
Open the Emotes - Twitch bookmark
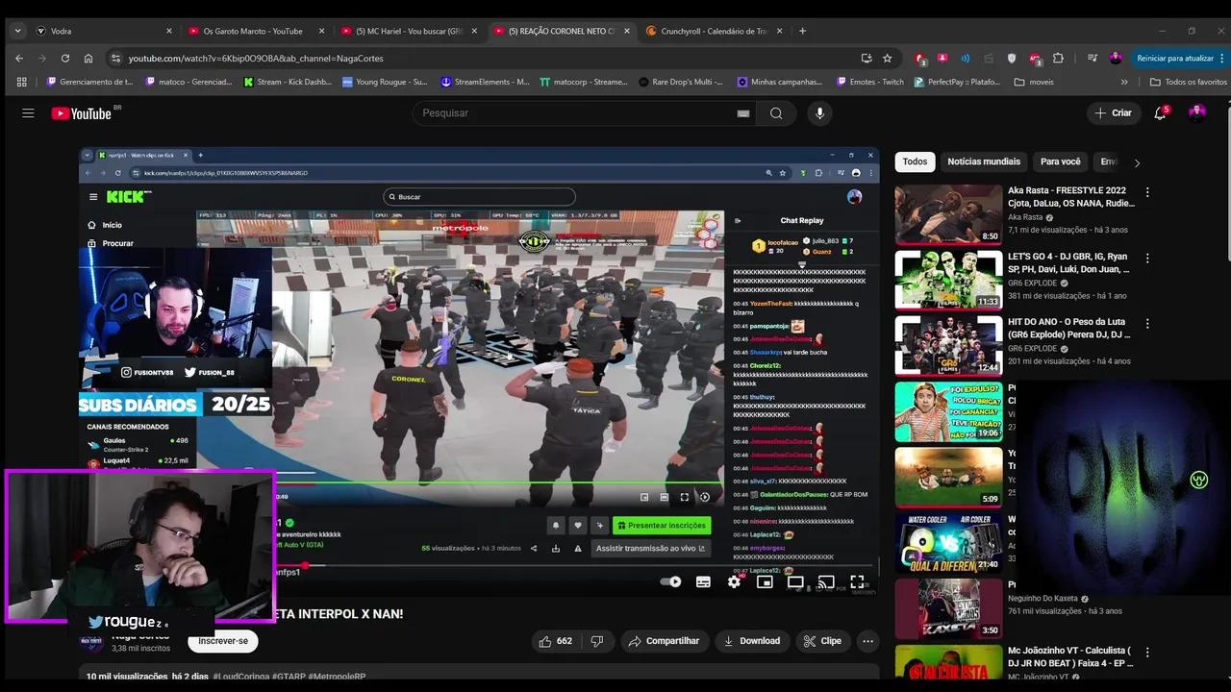869,82
